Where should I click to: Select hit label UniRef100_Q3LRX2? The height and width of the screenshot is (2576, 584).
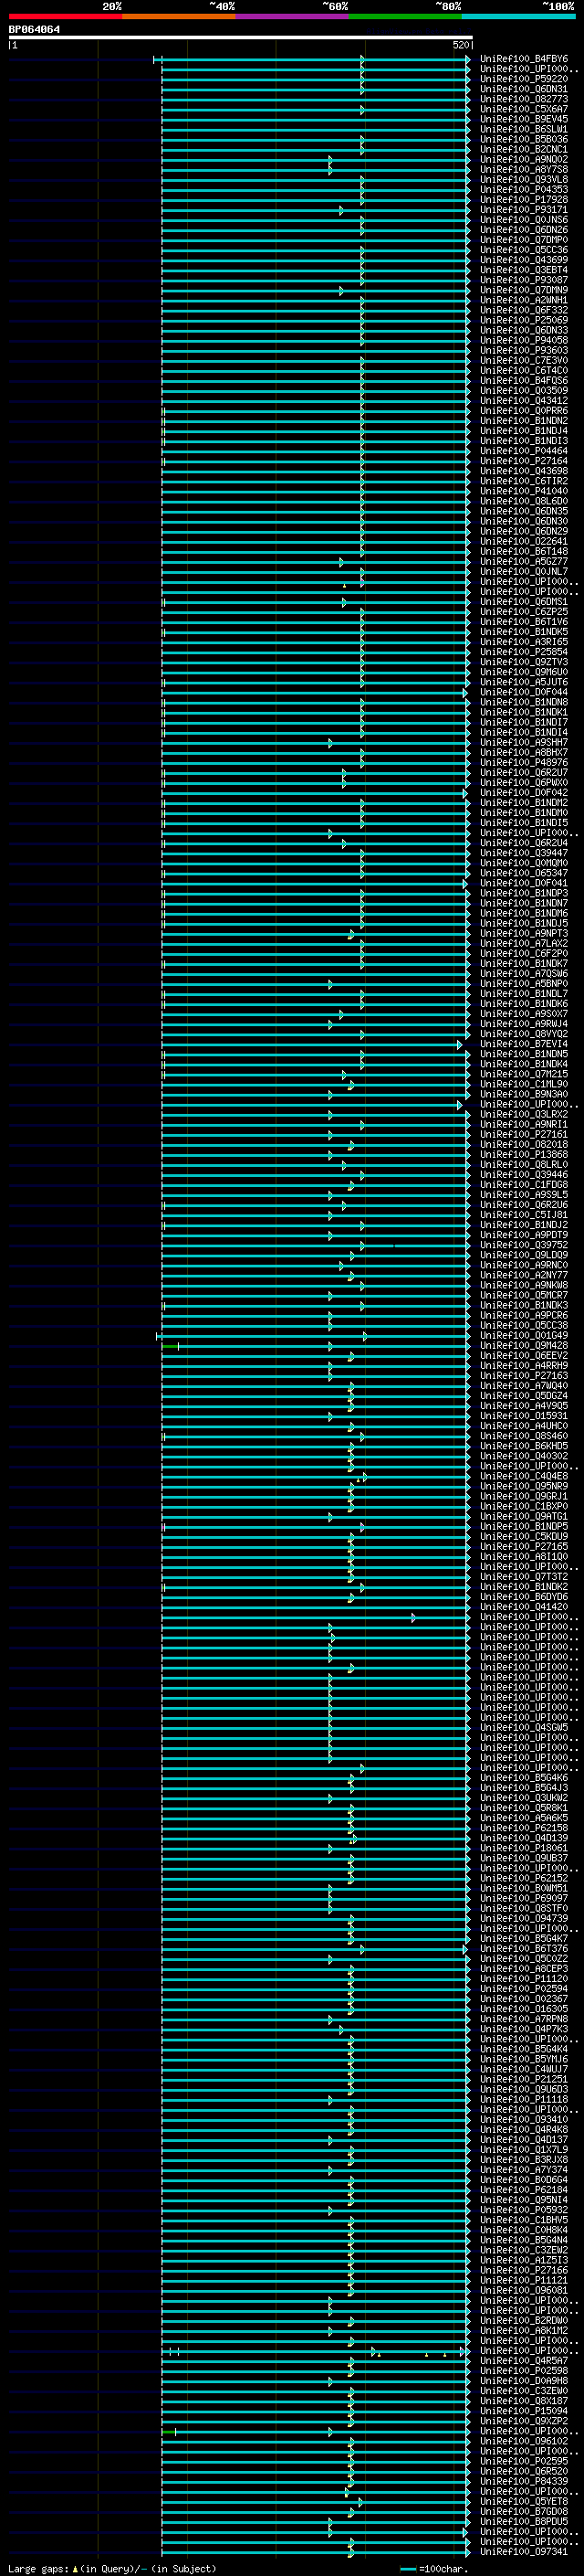pos(524,1114)
